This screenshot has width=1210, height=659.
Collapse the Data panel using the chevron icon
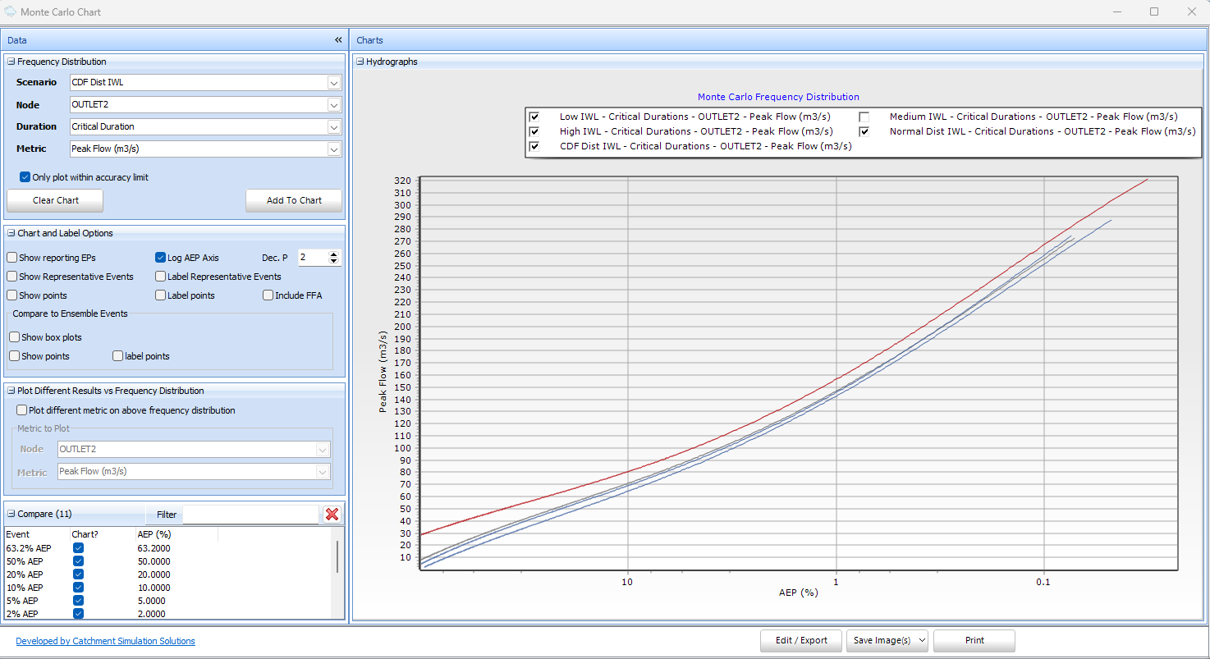coord(337,39)
